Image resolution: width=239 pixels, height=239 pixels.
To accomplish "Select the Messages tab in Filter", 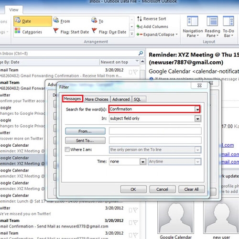I will 73,99.
